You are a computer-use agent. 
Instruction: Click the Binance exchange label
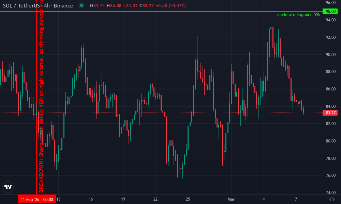pos(63,5)
